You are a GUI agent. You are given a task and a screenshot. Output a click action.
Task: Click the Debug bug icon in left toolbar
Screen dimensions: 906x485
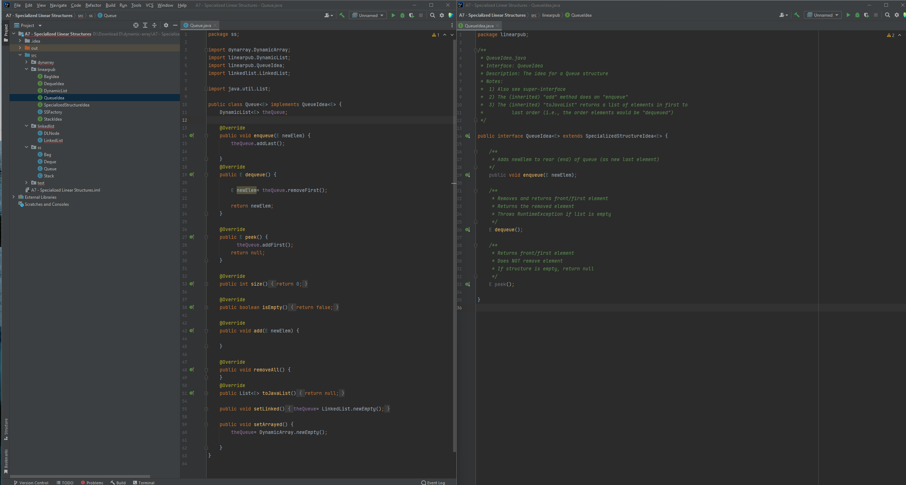coord(402,15)
